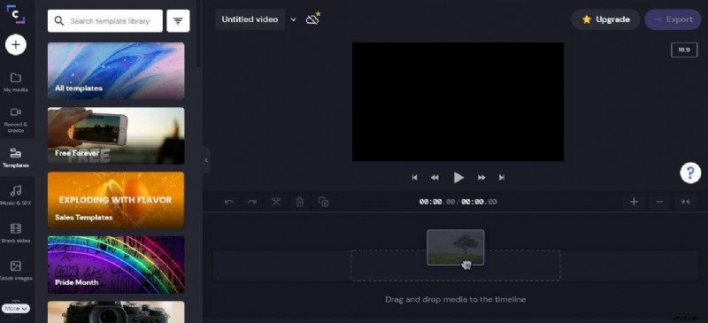Zoom out the timeline with minus

[x=659, y=202]
